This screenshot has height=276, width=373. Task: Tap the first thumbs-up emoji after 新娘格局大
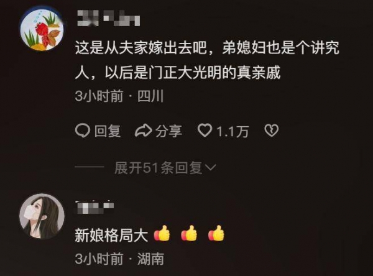point(162,233)
